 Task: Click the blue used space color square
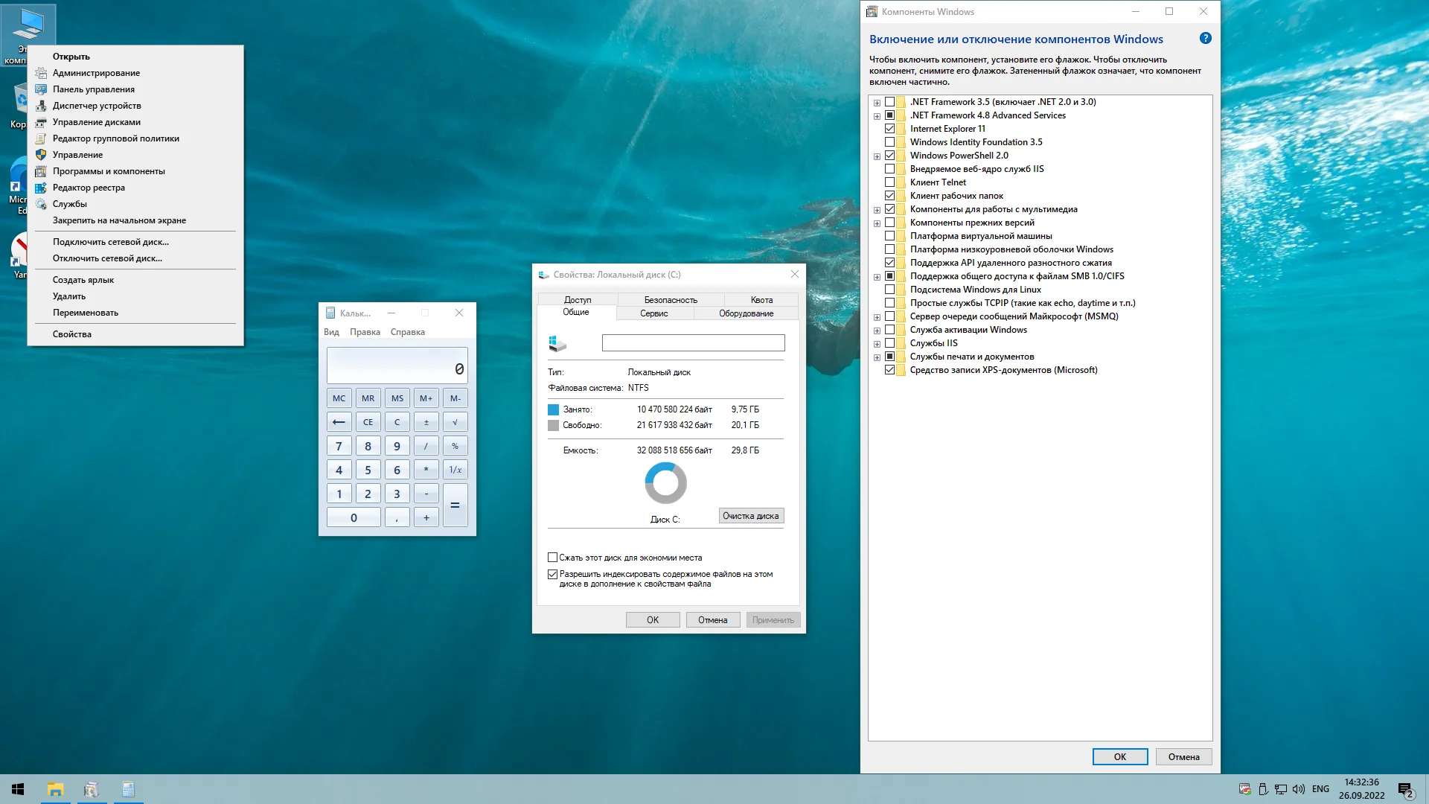point(553,409)
